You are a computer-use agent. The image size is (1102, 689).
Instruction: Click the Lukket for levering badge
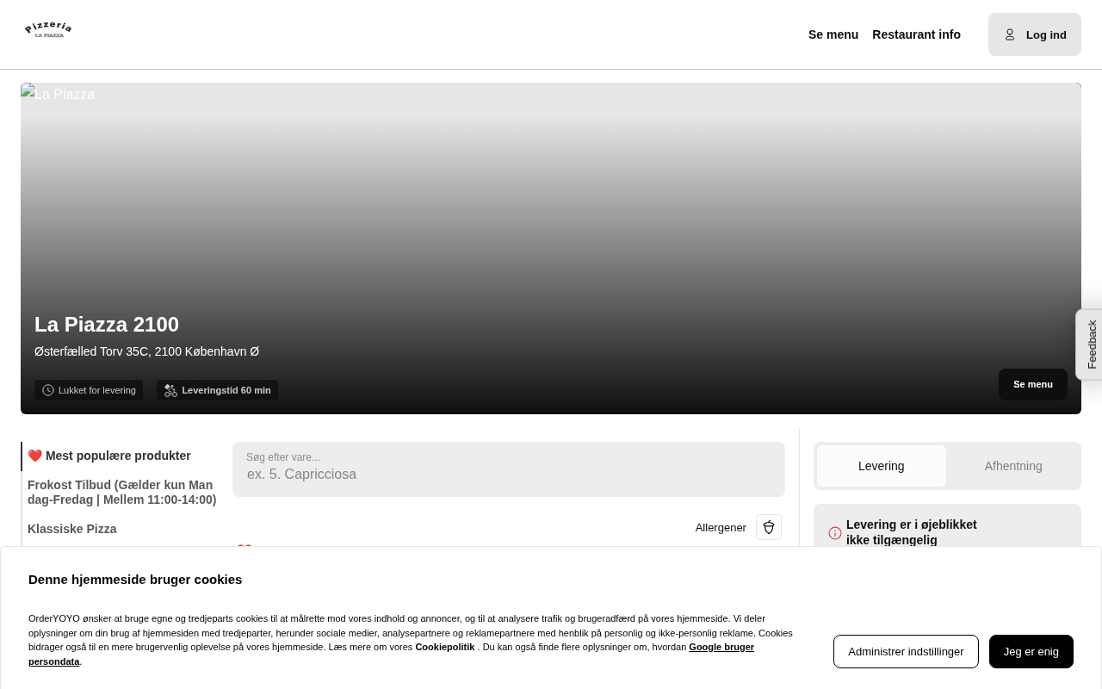(x=89, y=390)
